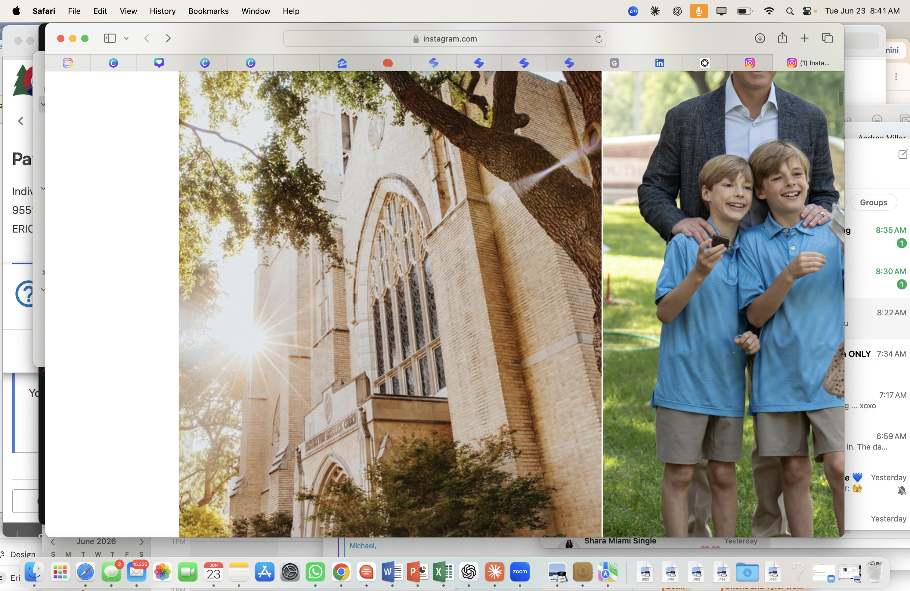Open Wi-Fi status menu

click(769, 11)
